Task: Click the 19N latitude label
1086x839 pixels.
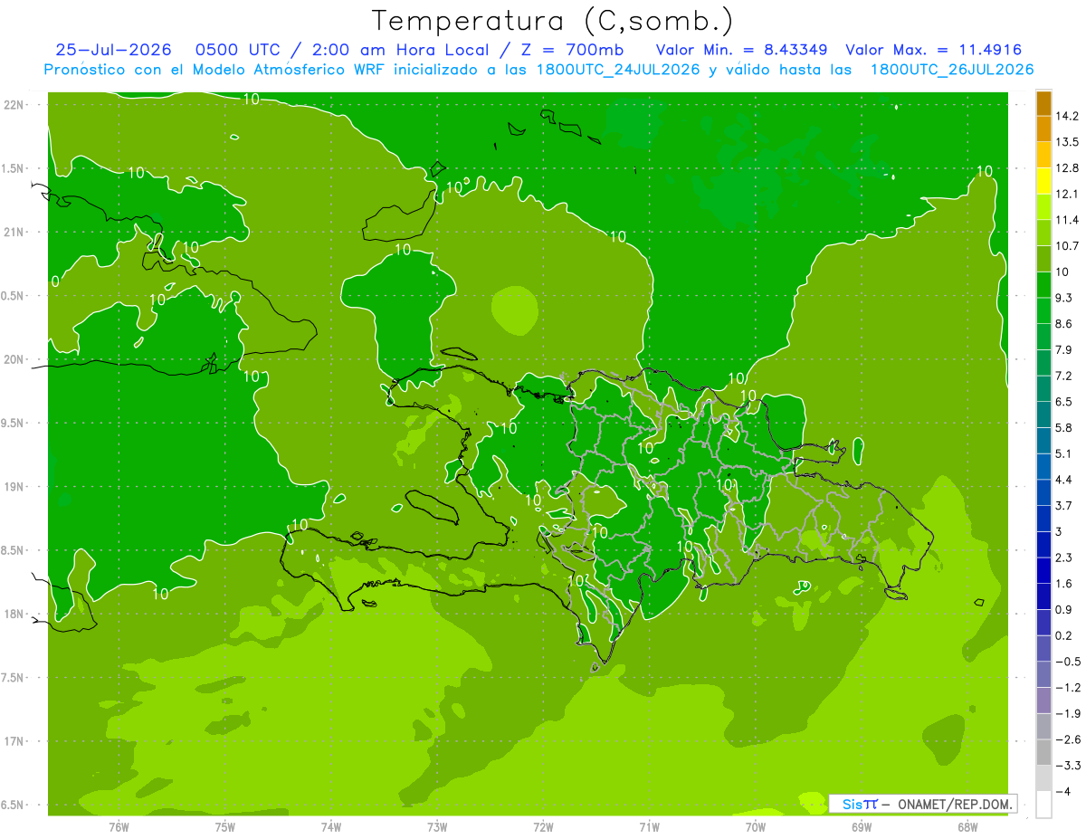Action: pos(14,487)
